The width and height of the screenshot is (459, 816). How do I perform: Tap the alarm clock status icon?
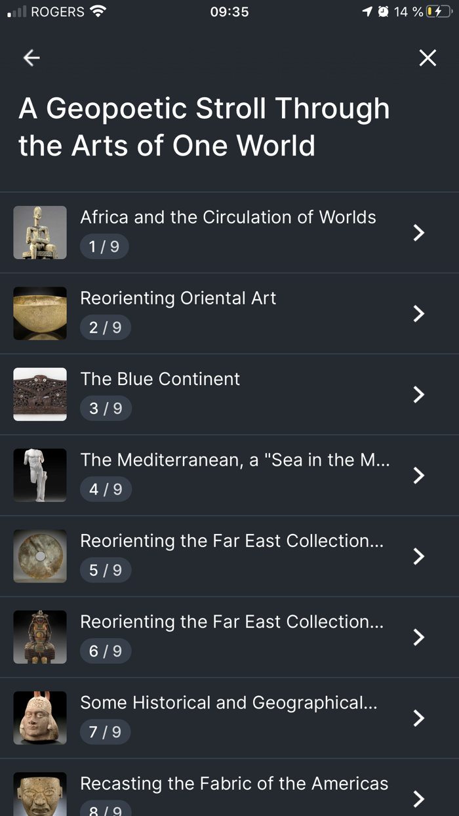pos(383,11)
